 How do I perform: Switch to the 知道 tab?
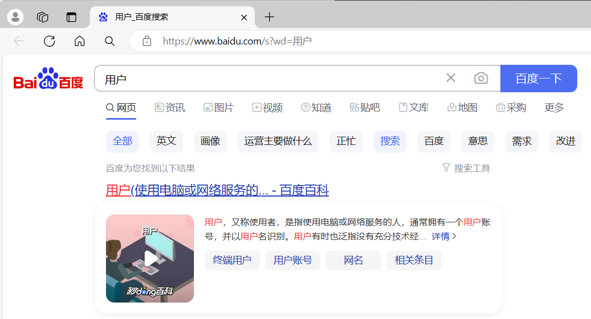click(x=316, y=108)
